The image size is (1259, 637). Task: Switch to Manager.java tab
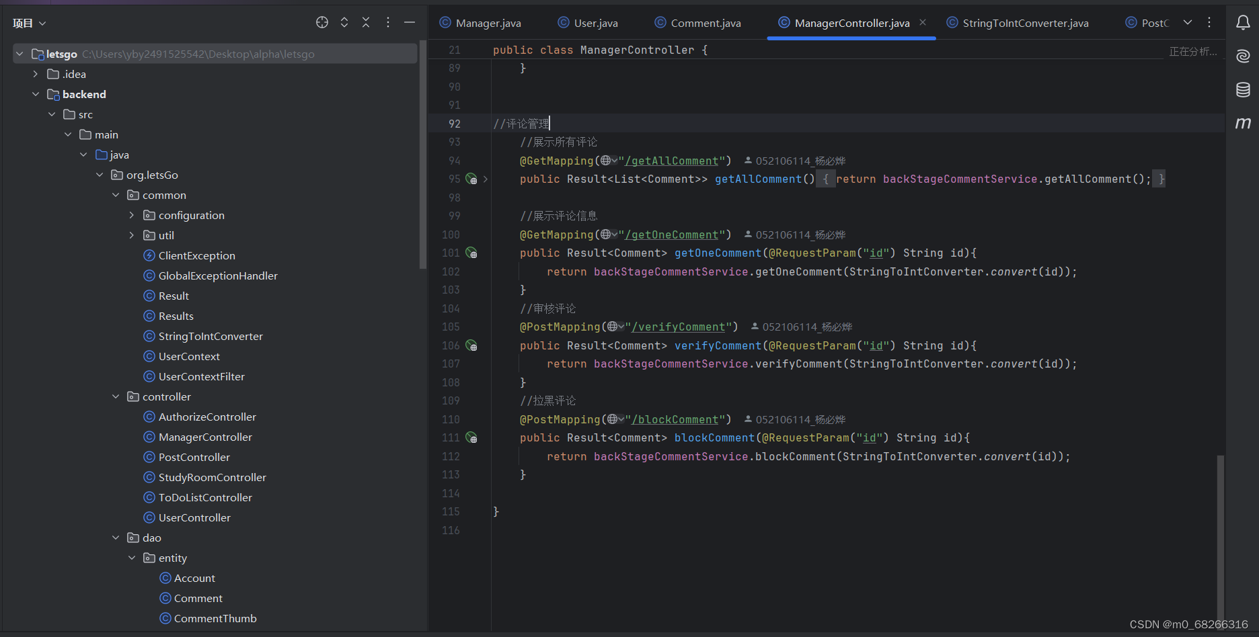pos(480,23)
